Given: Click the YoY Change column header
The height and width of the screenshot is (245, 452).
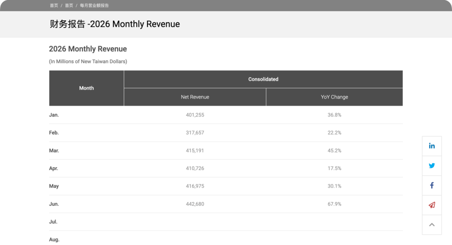Looking at the screenshot, I should click(334, 97).
